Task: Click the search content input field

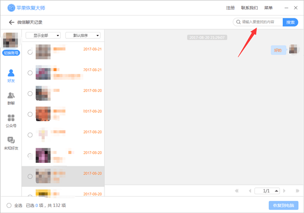Action: point(259,22)
